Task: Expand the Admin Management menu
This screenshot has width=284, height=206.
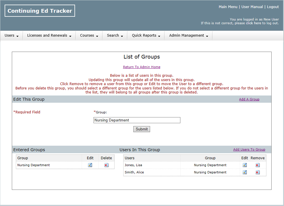Action: tap(188, 35)
